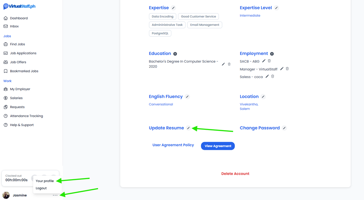Viewport: 364px width, 200px height.
Task: Click the Delete Account link
Action: coord(235,174)
